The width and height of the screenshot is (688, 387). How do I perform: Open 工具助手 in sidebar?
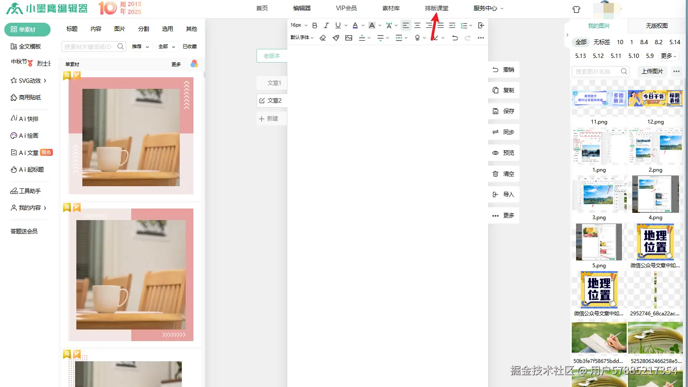click(x=26, y=191)
